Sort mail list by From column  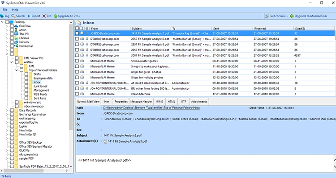click(x=110, y=29)
